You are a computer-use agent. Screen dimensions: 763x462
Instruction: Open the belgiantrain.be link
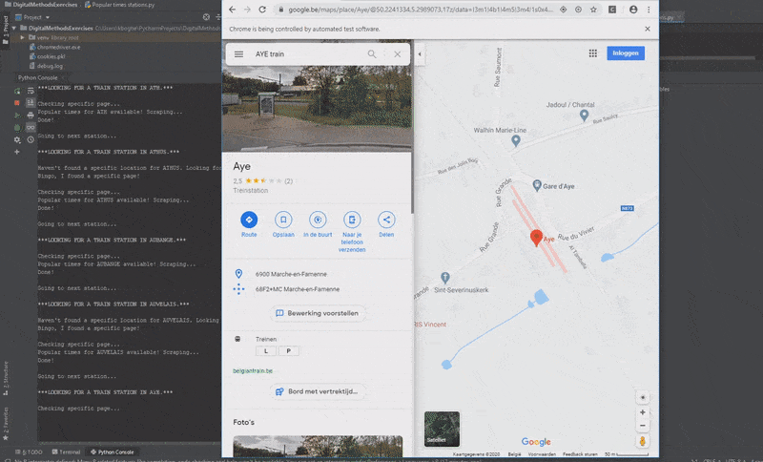coord(253,371)
